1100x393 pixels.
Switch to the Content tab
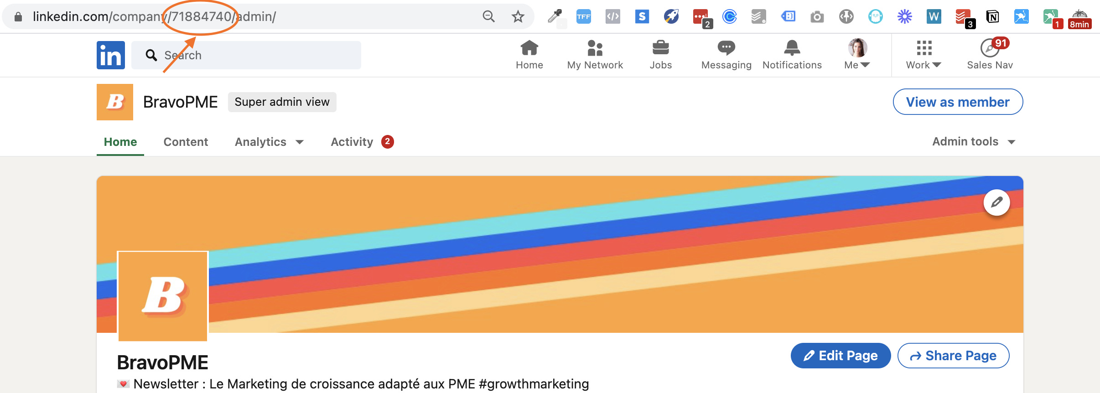point(186,142)
